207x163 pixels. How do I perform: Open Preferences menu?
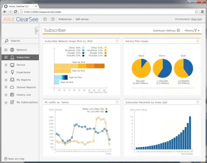(x=65, y=19)
